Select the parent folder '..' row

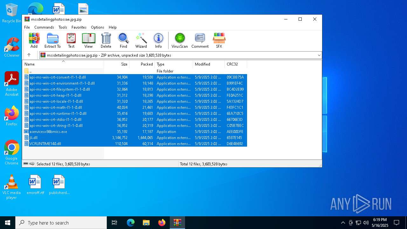(135, 71)
